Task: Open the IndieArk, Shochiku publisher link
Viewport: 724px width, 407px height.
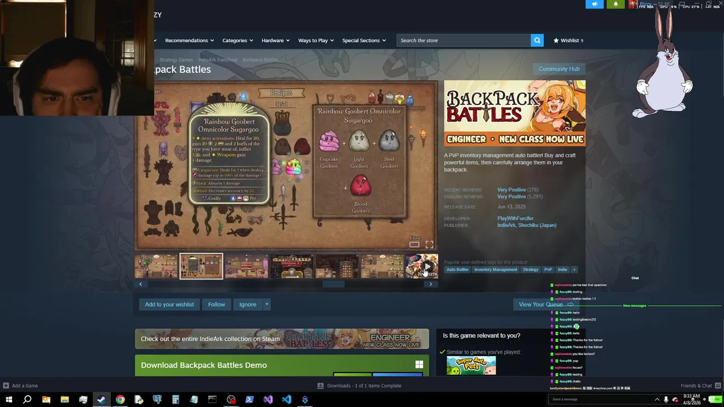Action: [527, 225]
